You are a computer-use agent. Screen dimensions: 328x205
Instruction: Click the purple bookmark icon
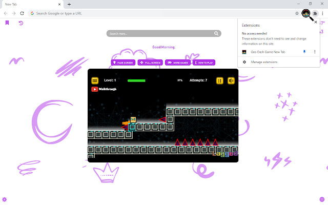[x=7, y=23]
